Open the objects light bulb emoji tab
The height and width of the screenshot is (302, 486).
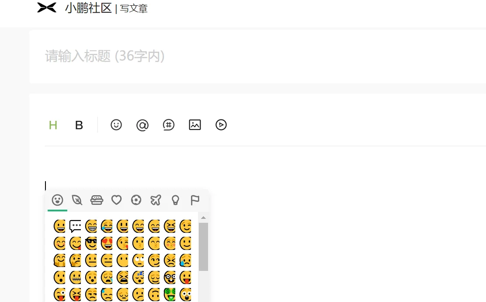(175, 200)
